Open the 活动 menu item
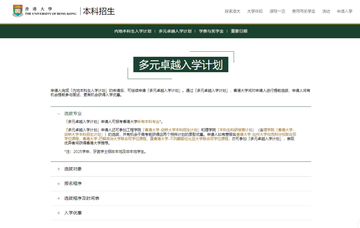 pyautogui.click(x=326, y=11)
